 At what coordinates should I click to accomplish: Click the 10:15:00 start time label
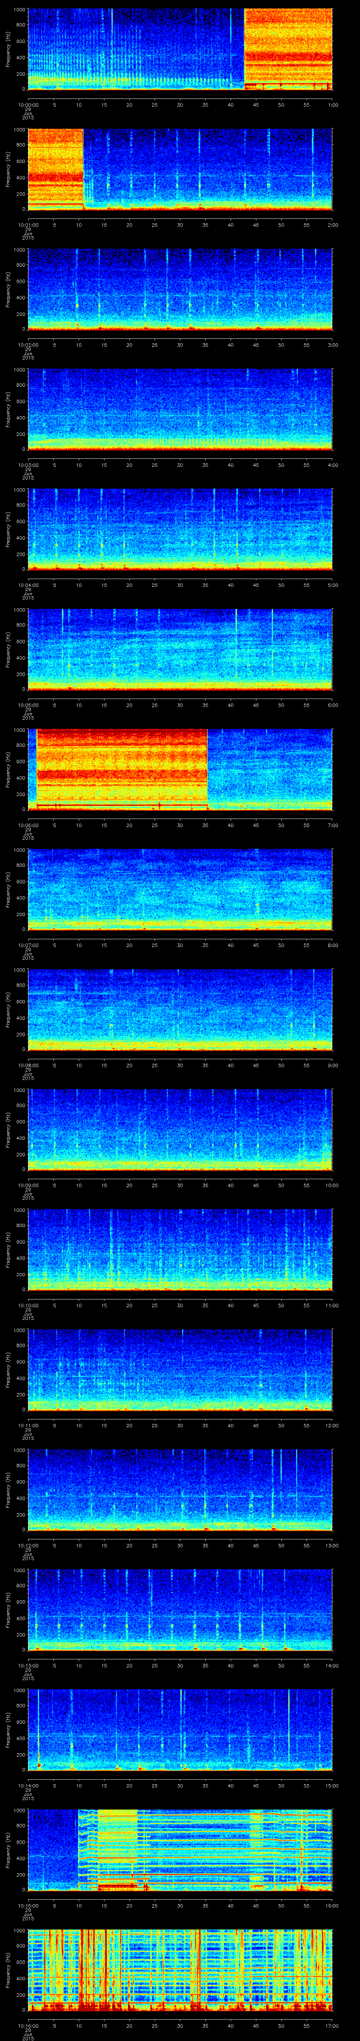[x=28, y=1906]
